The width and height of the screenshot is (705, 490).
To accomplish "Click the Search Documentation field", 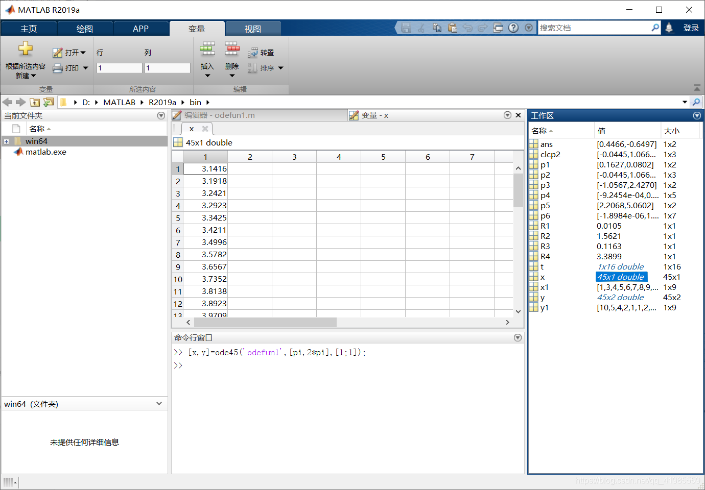I will click(x=595, y=28).
